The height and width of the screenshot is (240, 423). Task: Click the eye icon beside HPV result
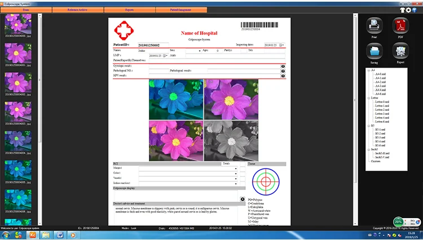(283, 75)
